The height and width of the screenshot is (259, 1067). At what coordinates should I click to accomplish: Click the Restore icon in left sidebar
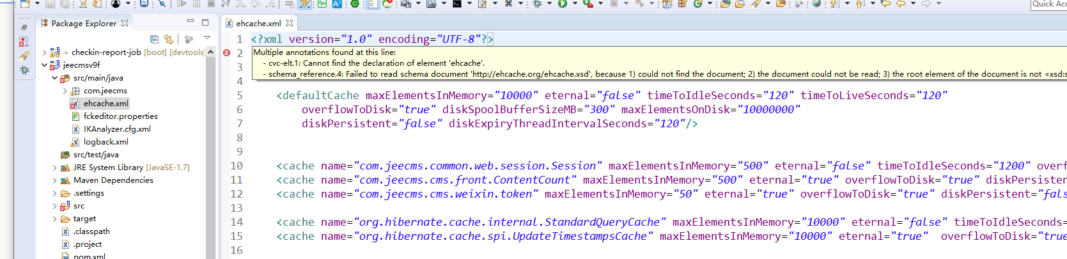point(24,27)
